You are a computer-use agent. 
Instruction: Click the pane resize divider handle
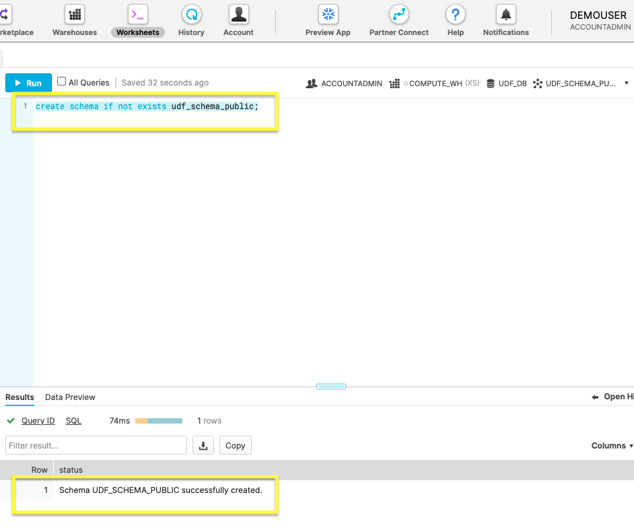point(330,387)
